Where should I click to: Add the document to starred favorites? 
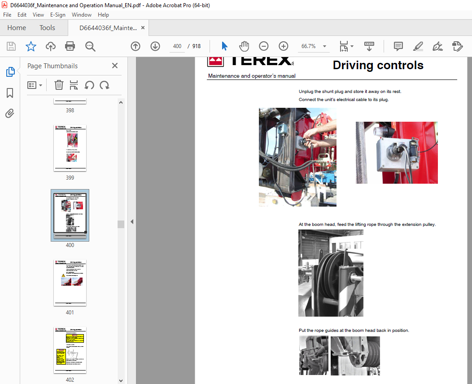click(x=31, y=46)
